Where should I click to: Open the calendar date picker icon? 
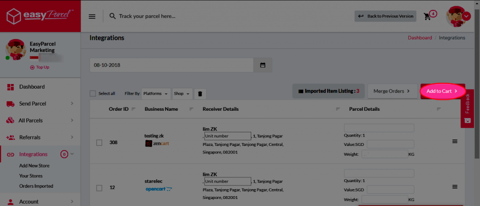[x=262, y=65]
